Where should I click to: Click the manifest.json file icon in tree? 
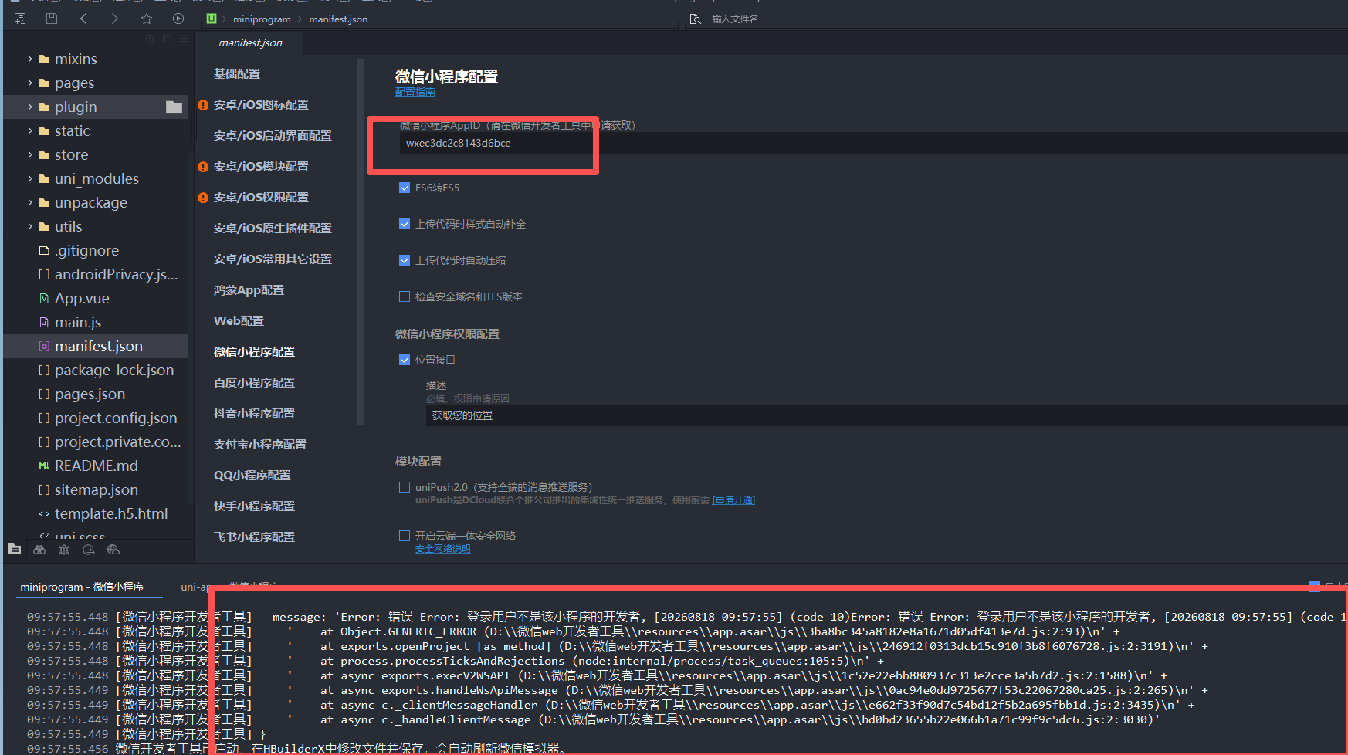pyautogui.click(x=44, y=347)
